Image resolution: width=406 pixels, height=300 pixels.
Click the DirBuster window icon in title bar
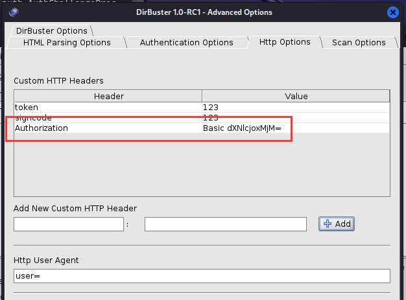pyautogui.click(x=14, y=12)
